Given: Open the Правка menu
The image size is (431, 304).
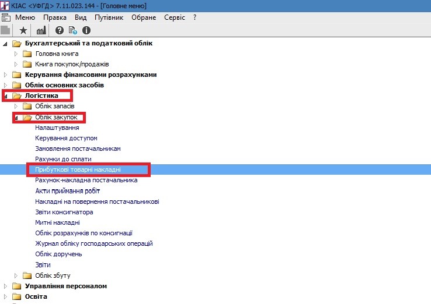Looking at the screenshot, I should [x=55, y=17].
